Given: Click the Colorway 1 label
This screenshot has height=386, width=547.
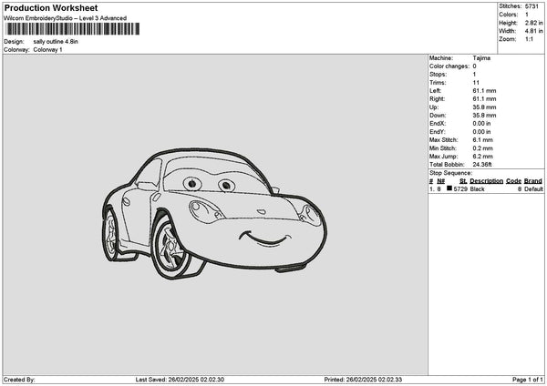Looking at the screenshot, I should click(46, 49).
